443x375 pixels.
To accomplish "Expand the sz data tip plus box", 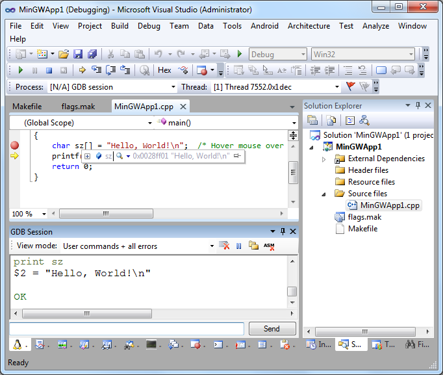I will [x=87, y=156].
